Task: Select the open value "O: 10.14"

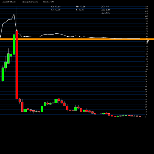Action: coord(56,7)
